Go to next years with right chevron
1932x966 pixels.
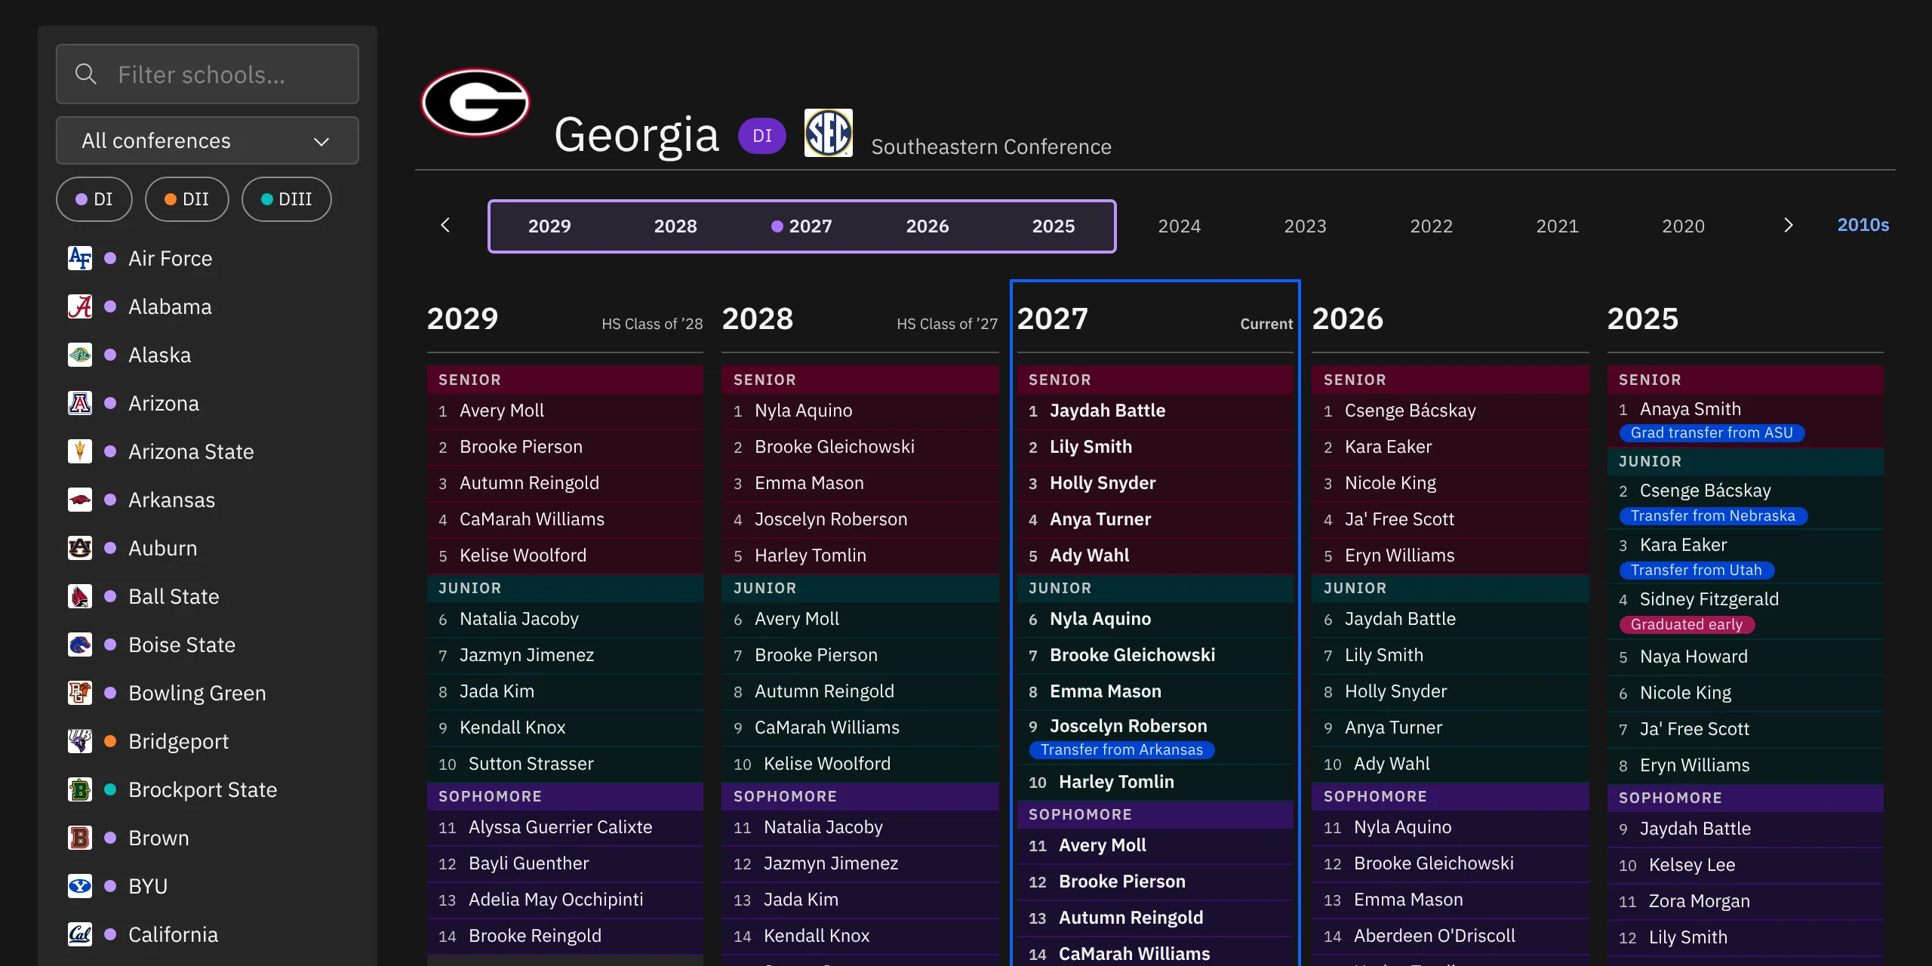tap(1788, 225)
